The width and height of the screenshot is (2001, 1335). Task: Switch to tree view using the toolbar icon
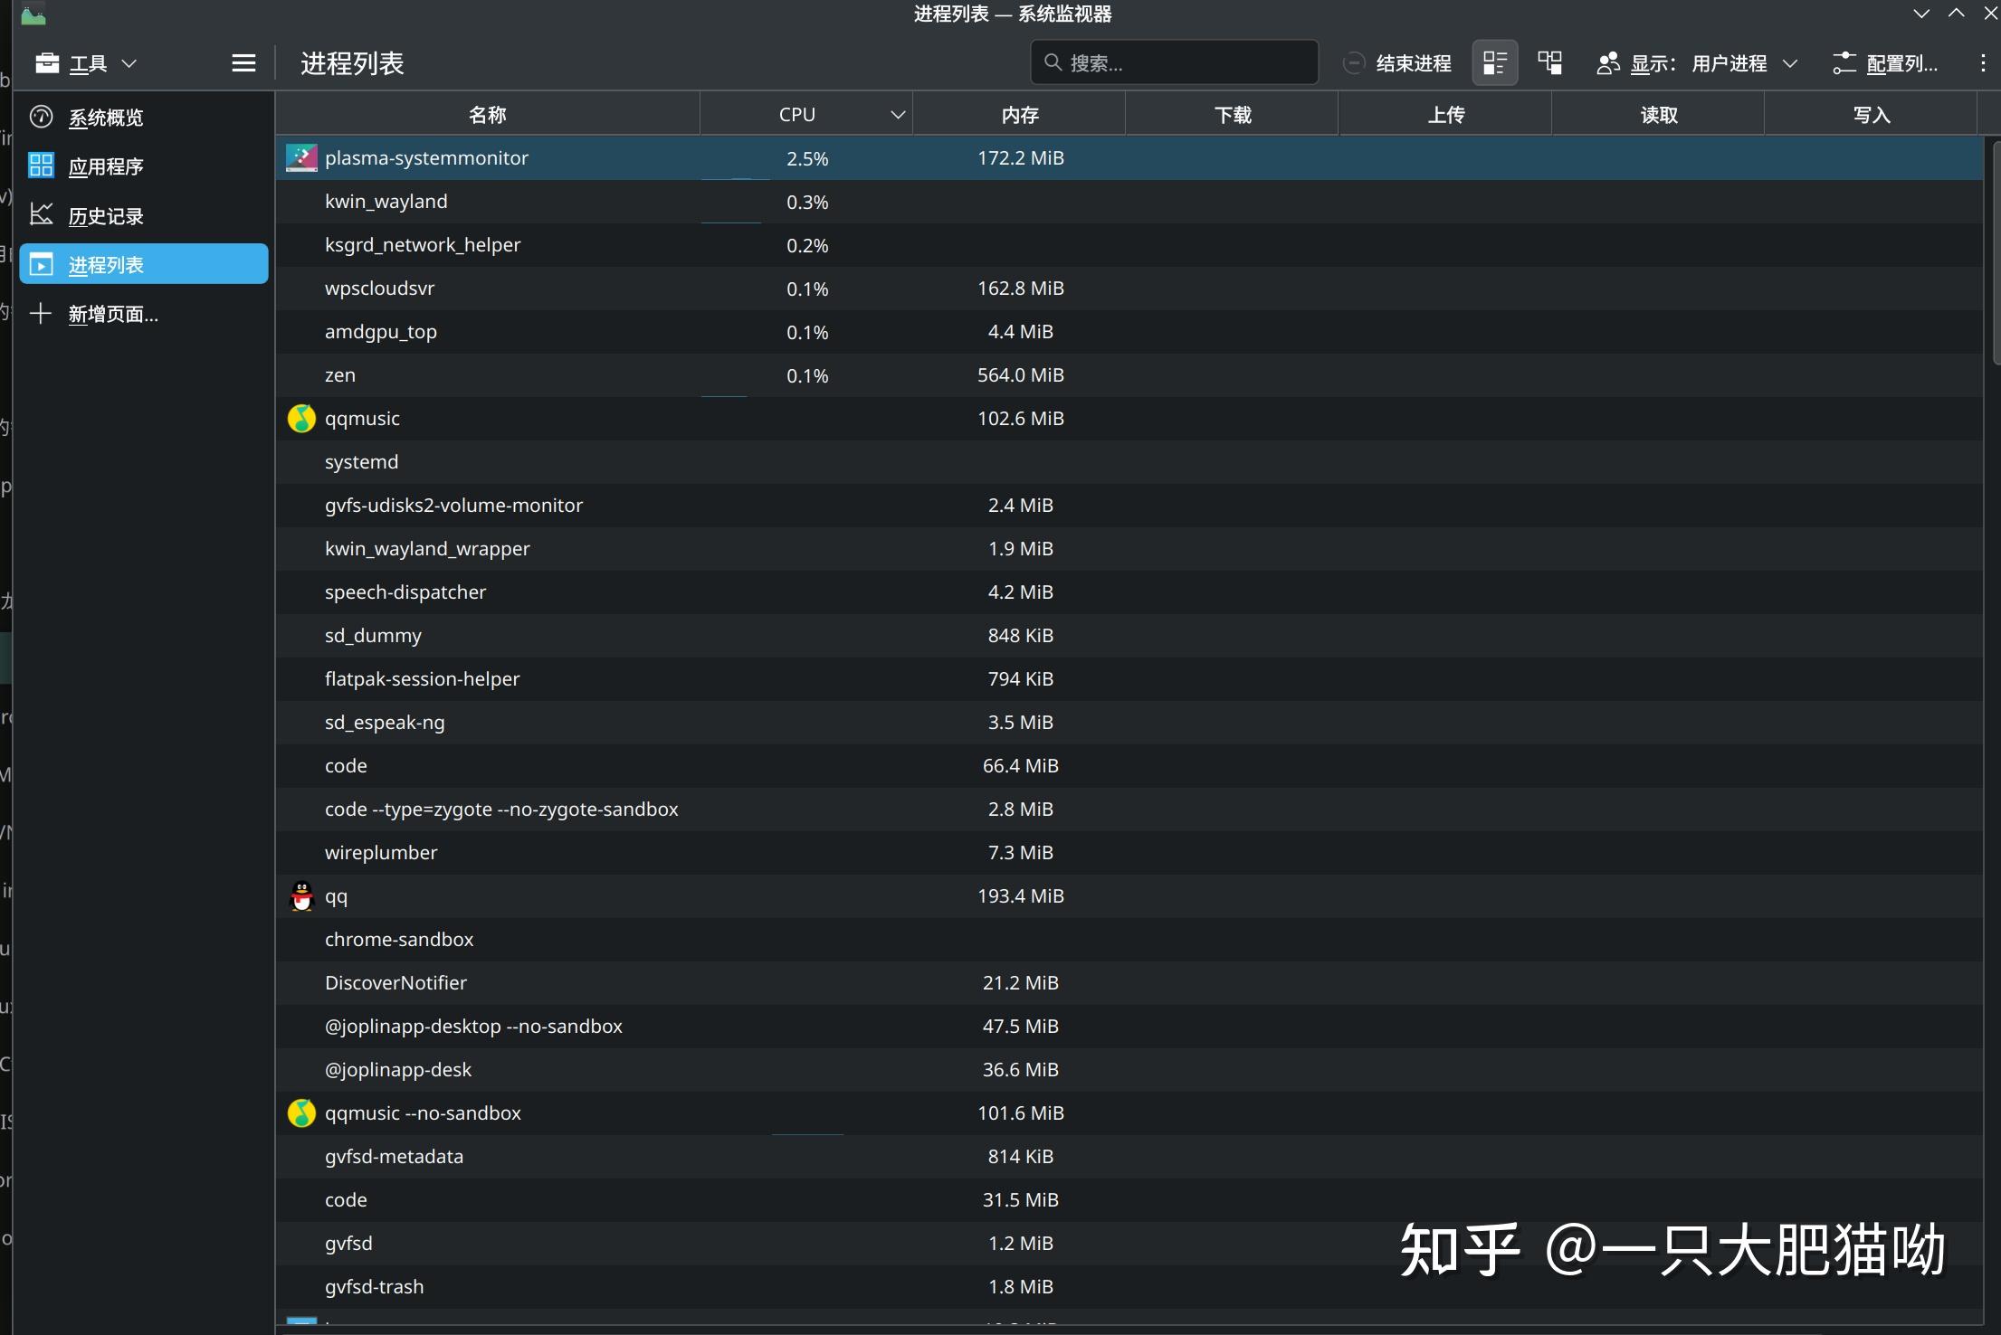coord(1549,62)
